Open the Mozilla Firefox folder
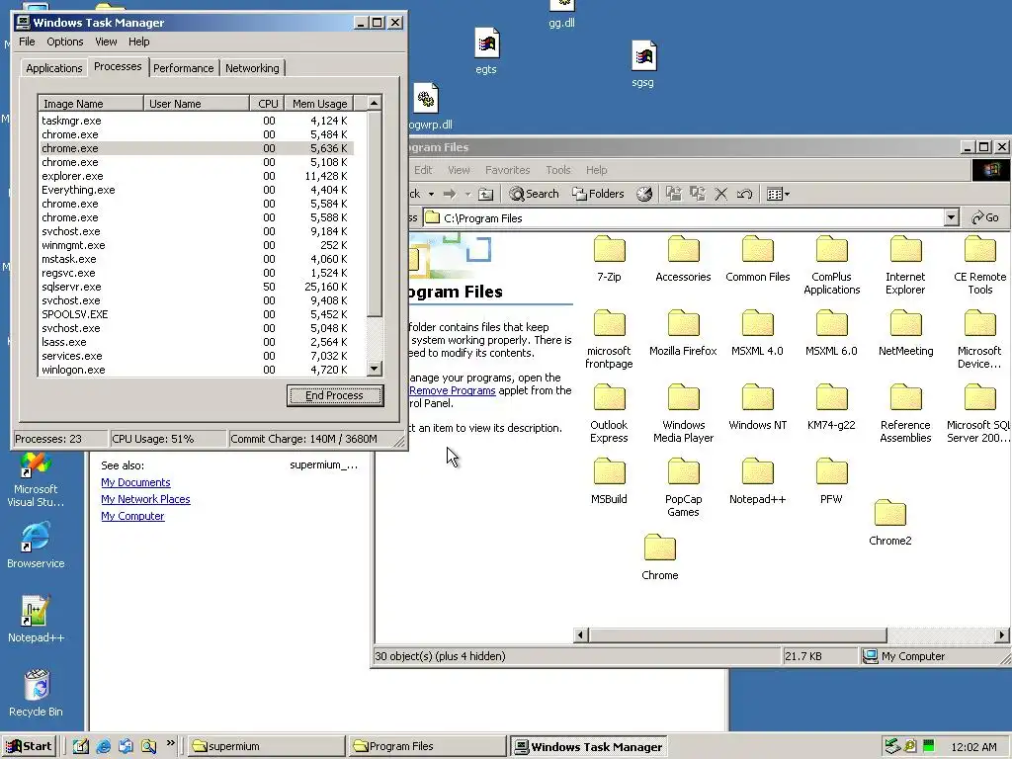This screenshot has width=1012, height=759. [683, 334]
